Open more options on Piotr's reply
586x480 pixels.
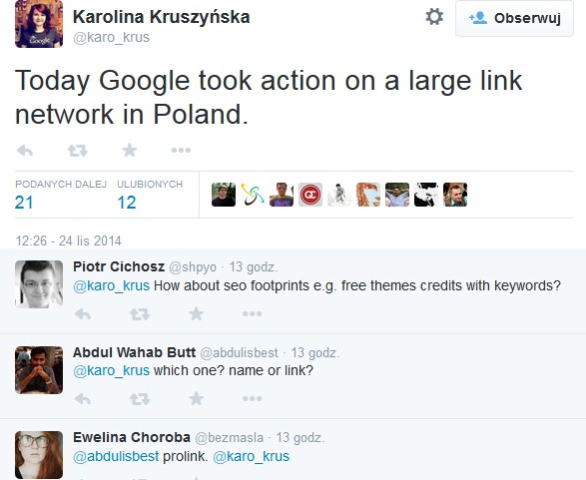pyautogui.click(x=252, y=313)
